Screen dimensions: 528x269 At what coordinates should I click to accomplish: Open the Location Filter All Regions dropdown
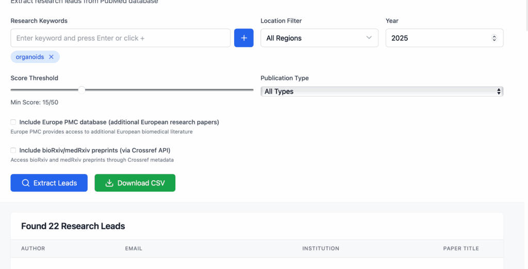click(x=319, y=38)
